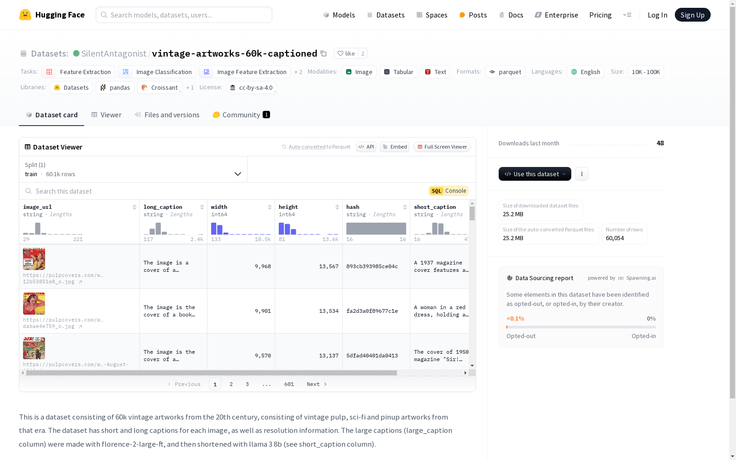Open external link for dabae4e759_o.jpg
Image resolution: width=736 pixels, height=460 pixels.
pos(80,327)
